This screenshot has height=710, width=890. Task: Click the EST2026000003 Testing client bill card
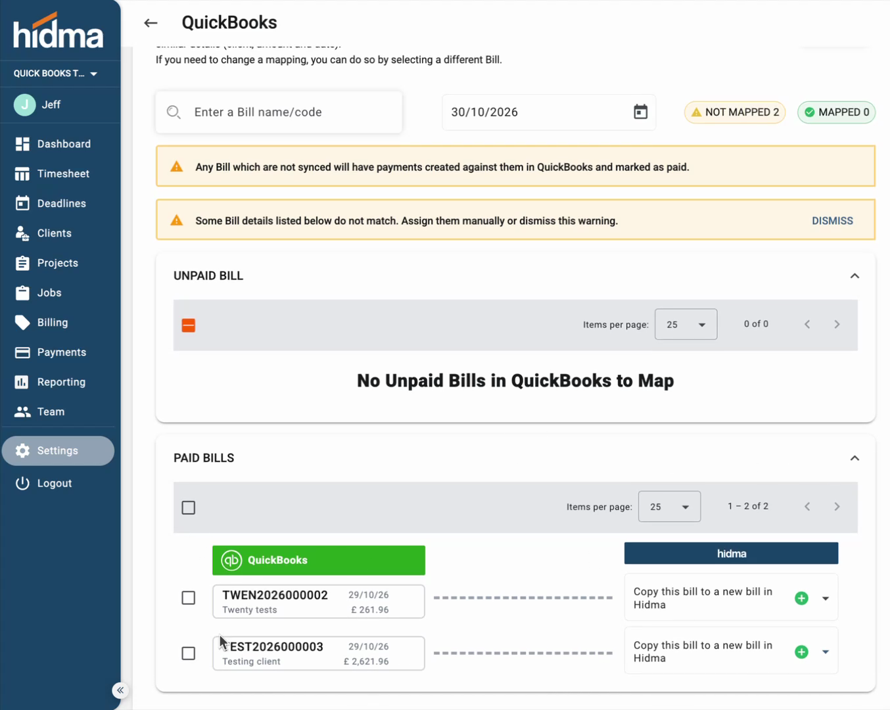[319, 653]
